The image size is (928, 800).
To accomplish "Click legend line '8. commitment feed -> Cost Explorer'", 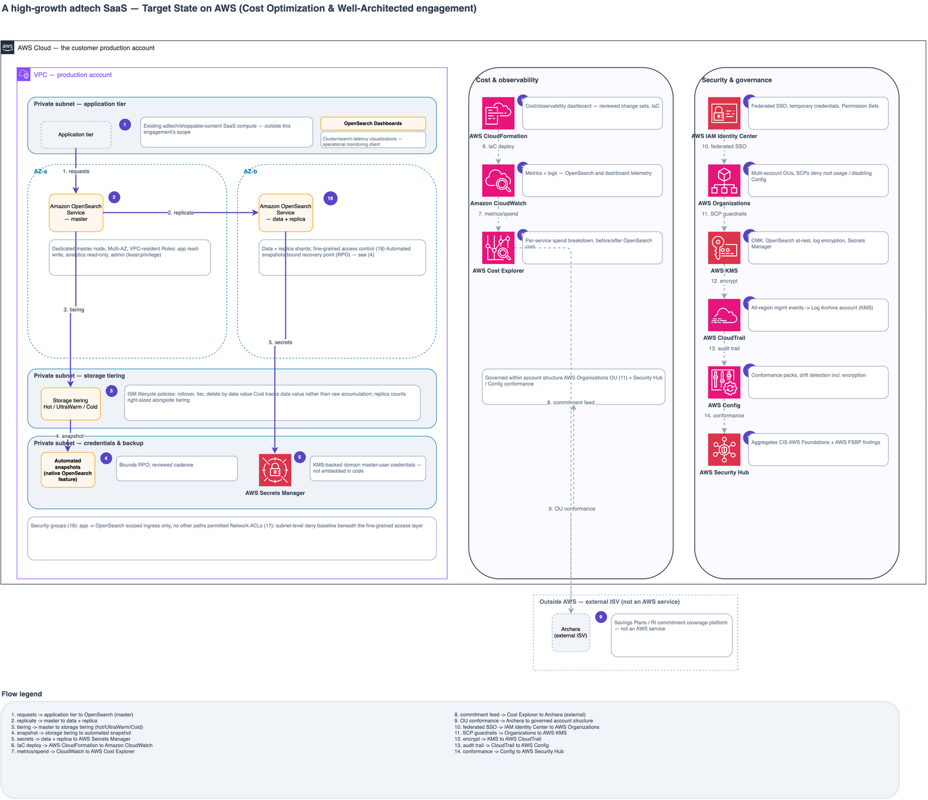I will [520, 715].
